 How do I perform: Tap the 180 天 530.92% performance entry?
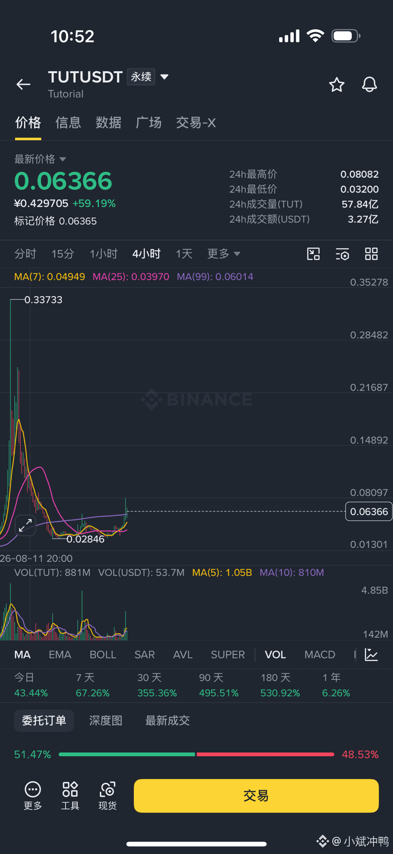coord(280,685)
